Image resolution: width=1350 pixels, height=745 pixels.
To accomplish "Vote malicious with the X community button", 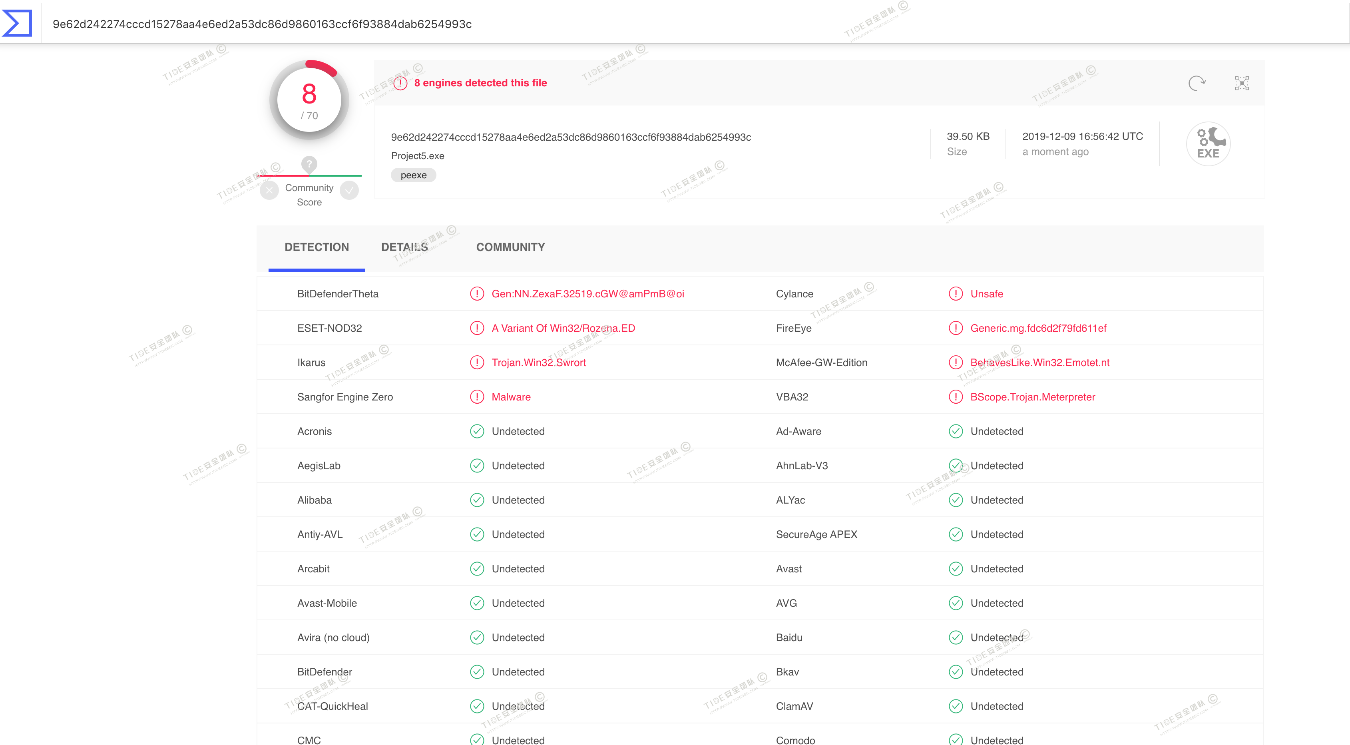I will tap(269, 190).
